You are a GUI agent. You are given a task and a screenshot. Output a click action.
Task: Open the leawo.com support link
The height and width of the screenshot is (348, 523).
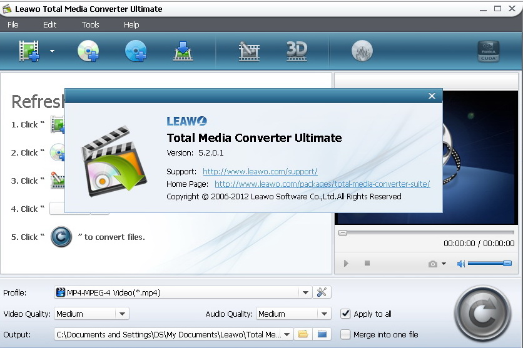(x=260, y=172)
